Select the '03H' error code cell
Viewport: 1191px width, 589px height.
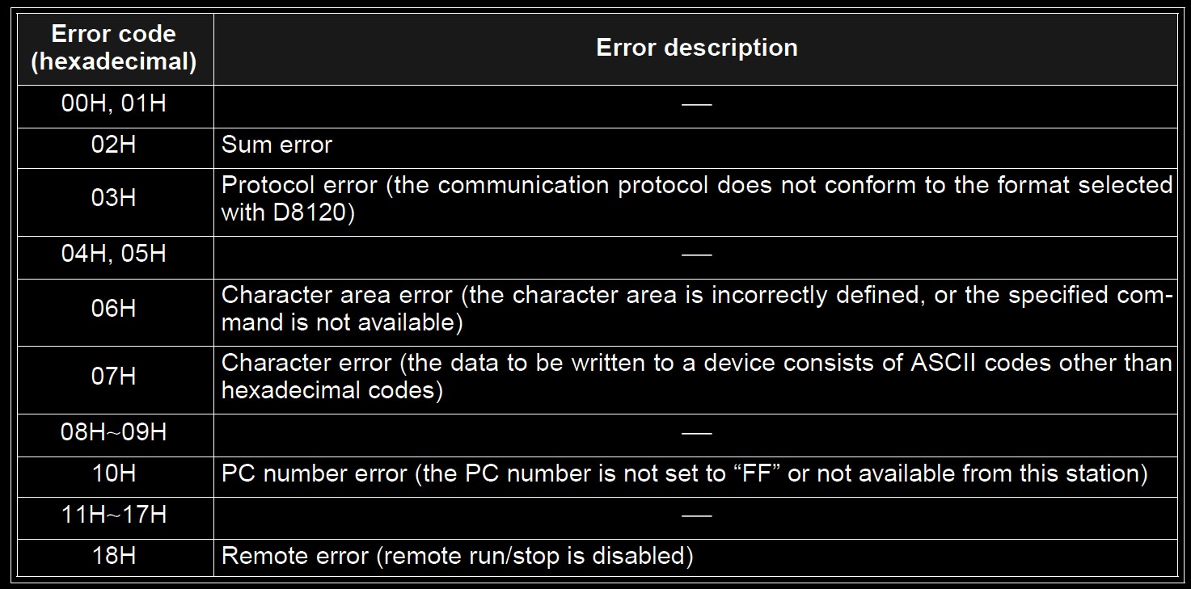click(x=114, y=201)
